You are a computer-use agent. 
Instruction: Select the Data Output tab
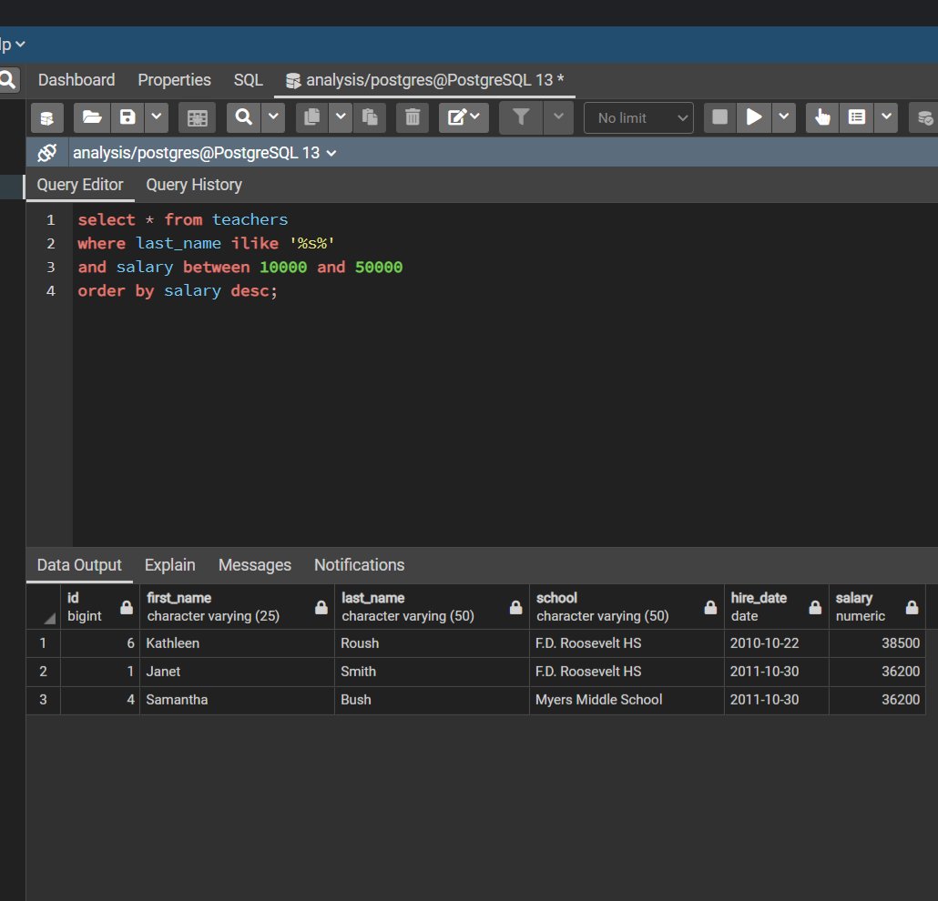[79, 565]
